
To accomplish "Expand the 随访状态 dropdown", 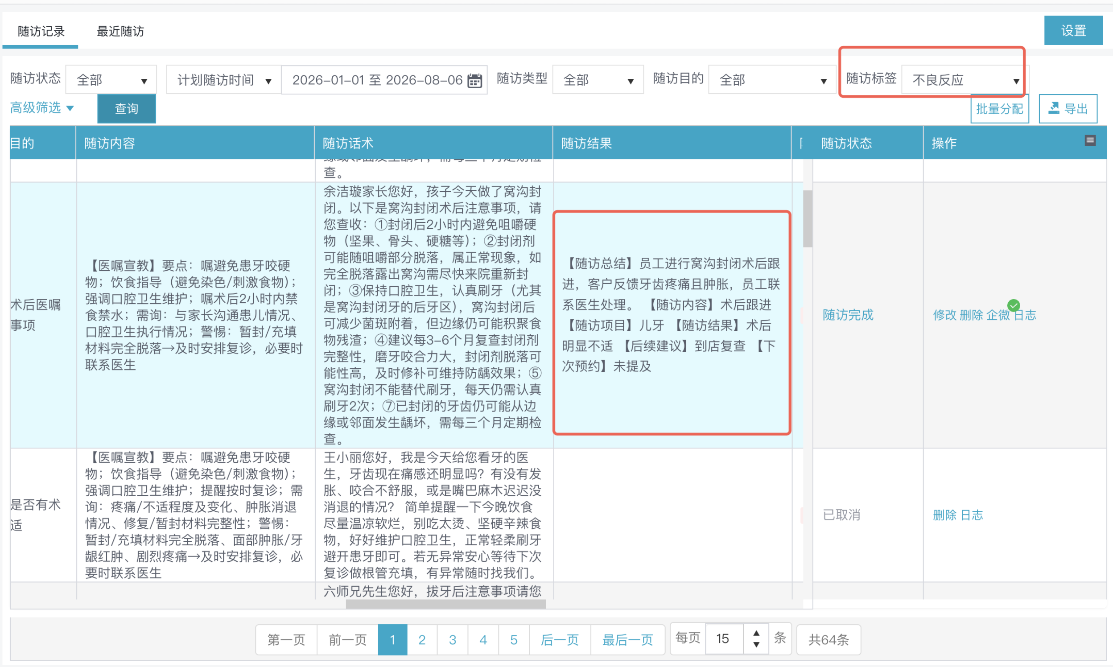I will coord(111,79).
